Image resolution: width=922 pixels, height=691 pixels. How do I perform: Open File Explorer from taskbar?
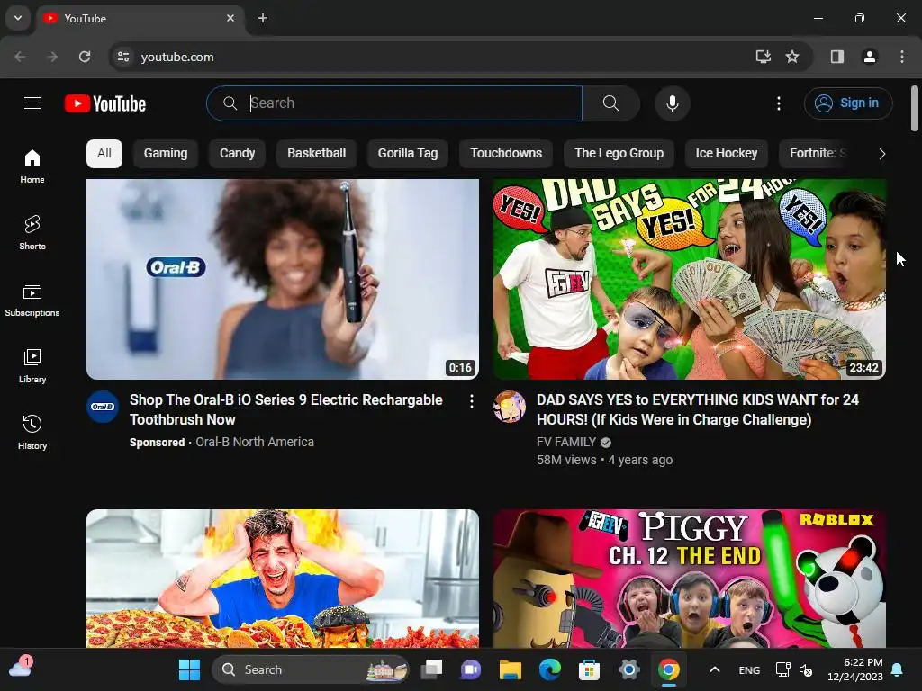[511, 669]
